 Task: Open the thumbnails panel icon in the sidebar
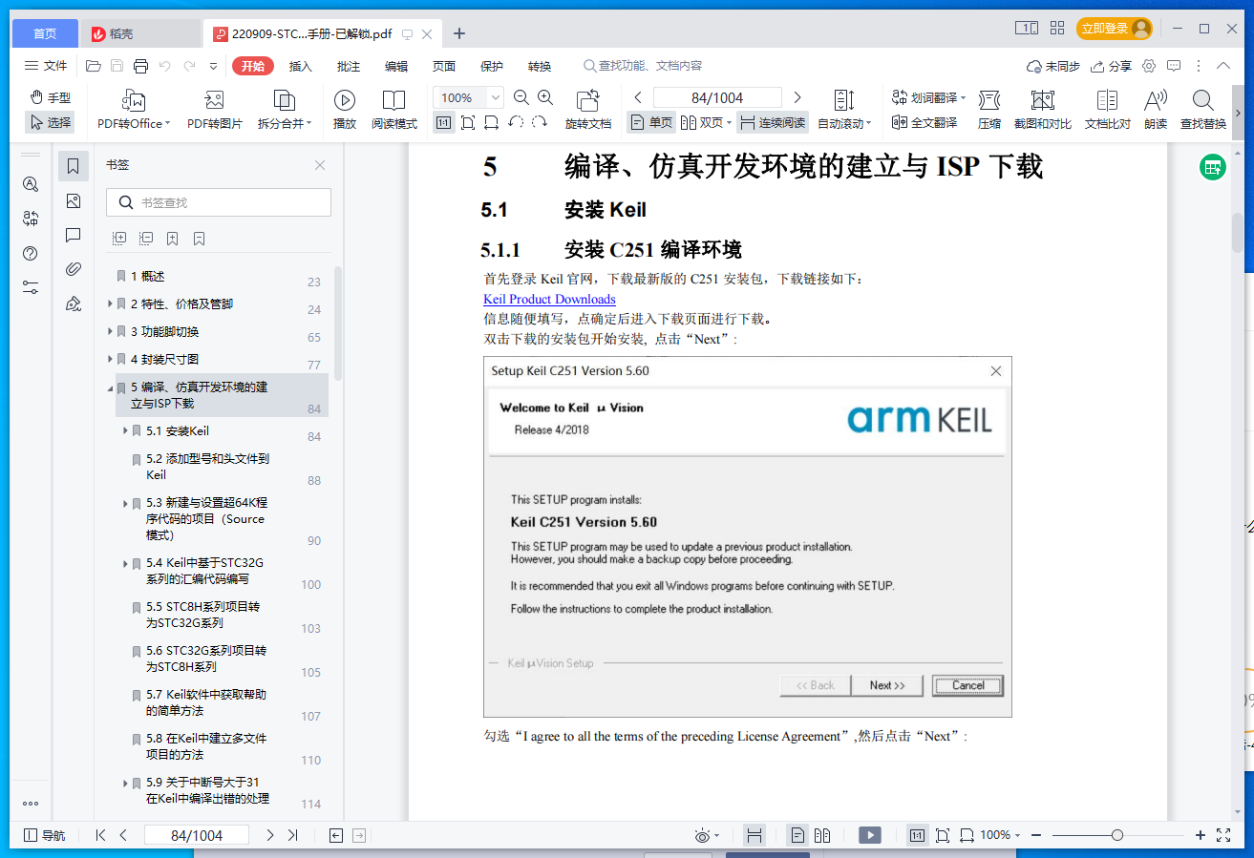pyautogui.click(x=74, y=200)
